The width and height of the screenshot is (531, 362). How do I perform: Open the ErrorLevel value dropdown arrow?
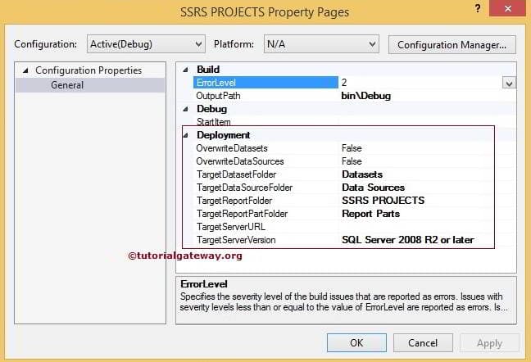pos(509,83)
